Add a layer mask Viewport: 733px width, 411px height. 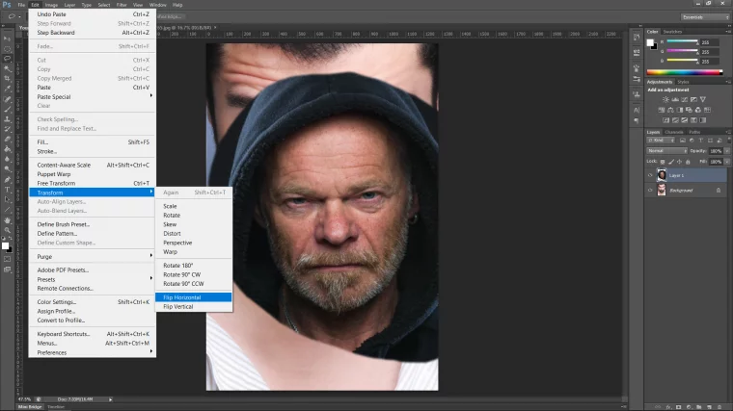point(678,407)
